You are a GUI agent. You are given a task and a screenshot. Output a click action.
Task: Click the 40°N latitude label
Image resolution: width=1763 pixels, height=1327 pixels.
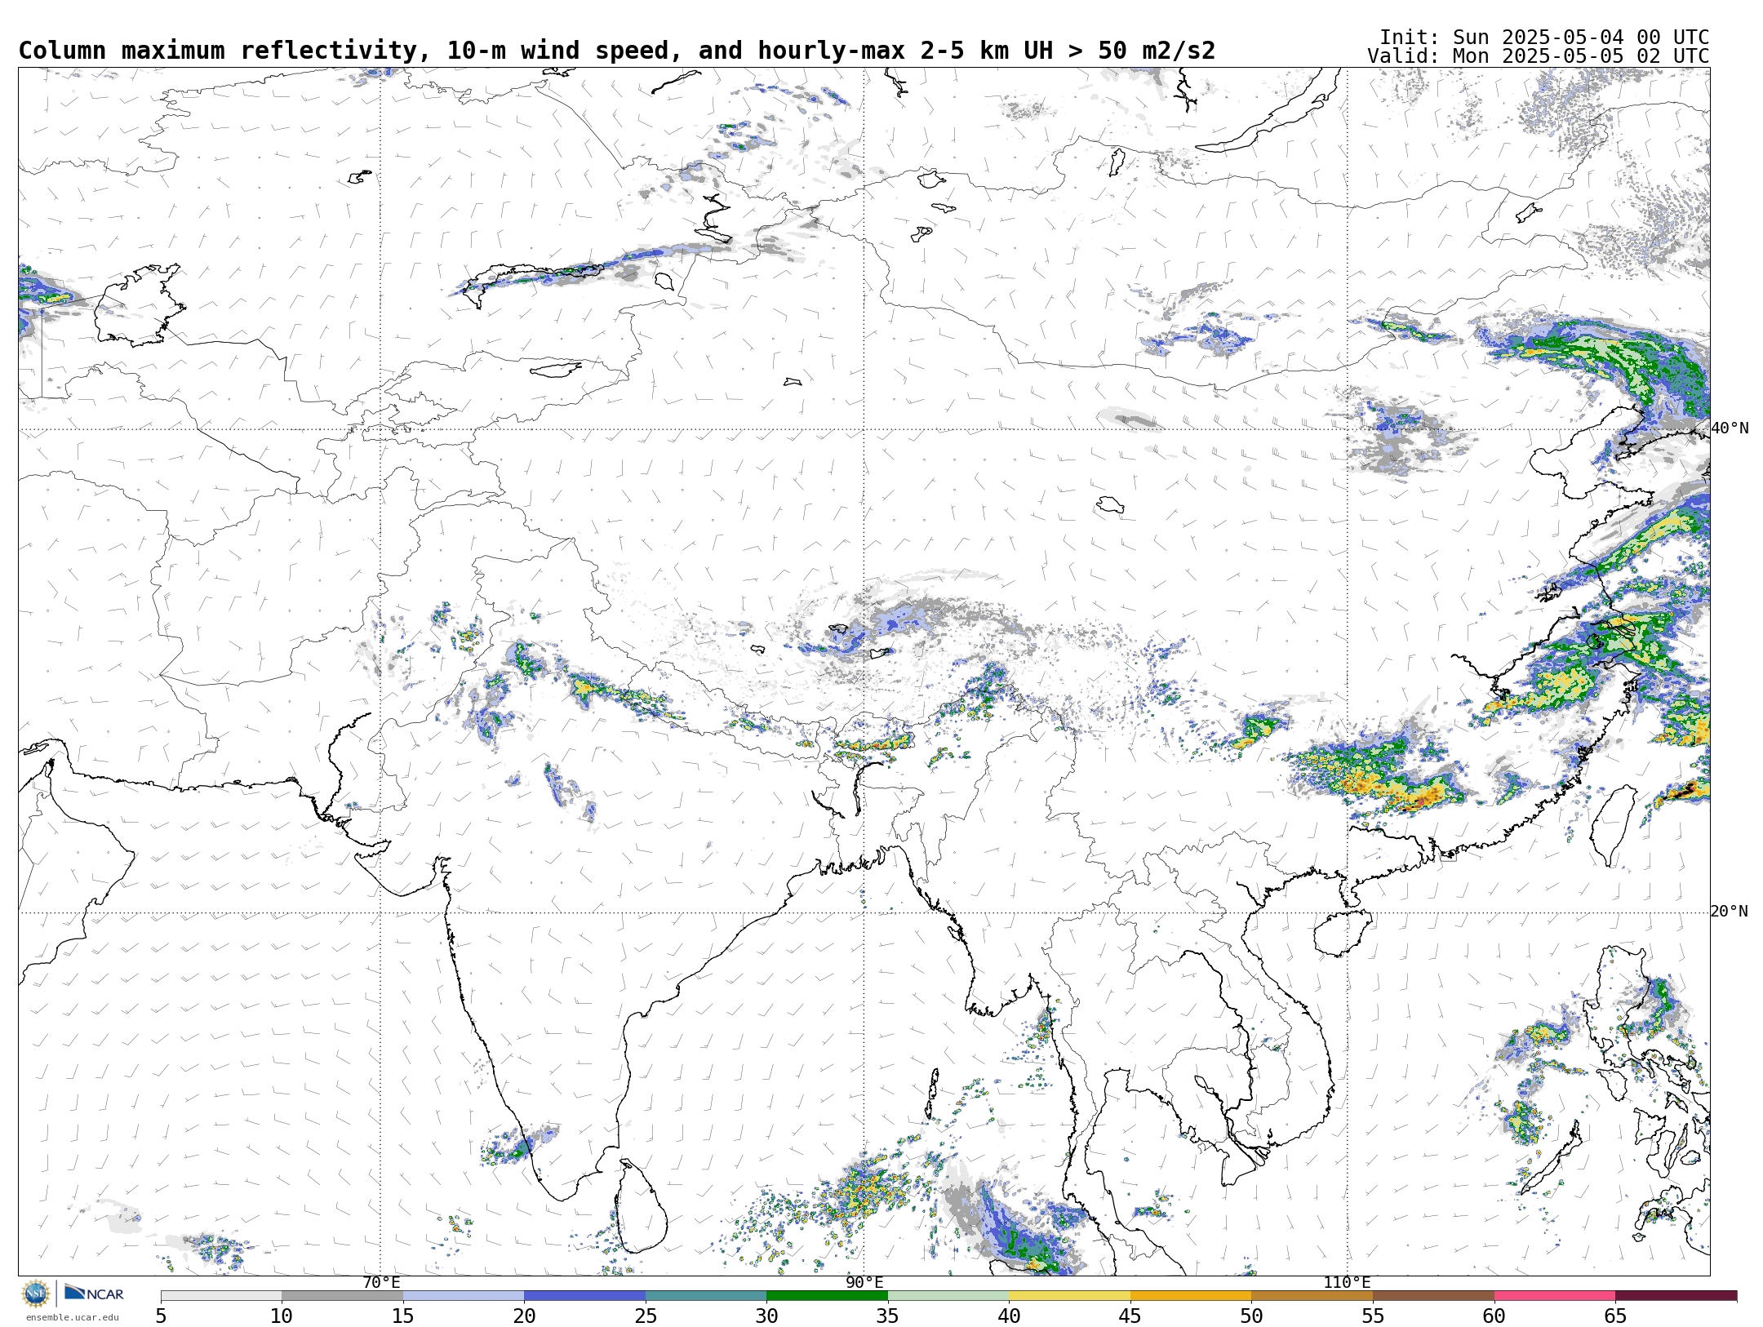tap(1730, 428)
